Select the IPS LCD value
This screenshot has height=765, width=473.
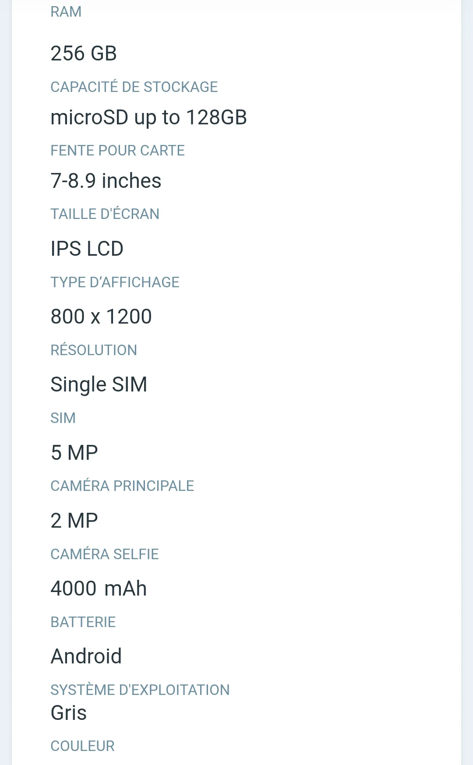(87, 249)
